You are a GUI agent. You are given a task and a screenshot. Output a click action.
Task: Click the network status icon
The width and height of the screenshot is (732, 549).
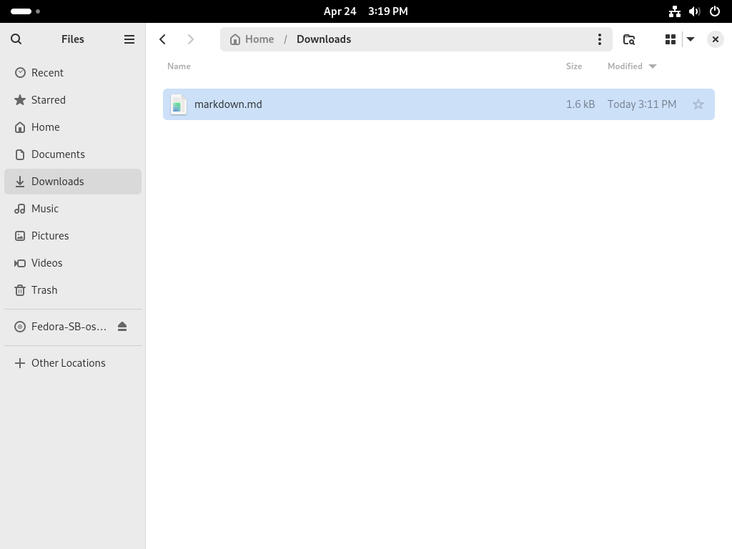click(x=675, y=11)
